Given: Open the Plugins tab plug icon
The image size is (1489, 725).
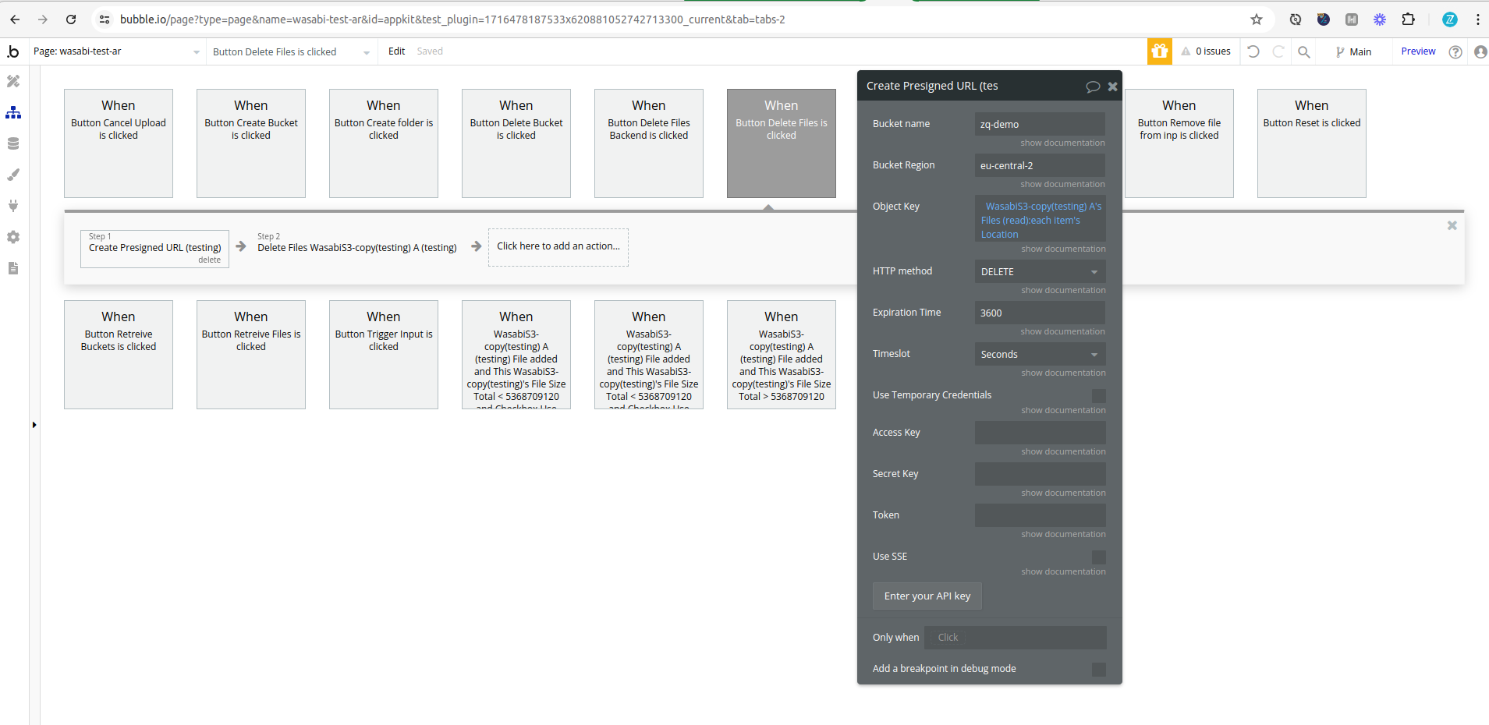Looking at the screenshot, I should pyautogui.click(x=13, y=206).
